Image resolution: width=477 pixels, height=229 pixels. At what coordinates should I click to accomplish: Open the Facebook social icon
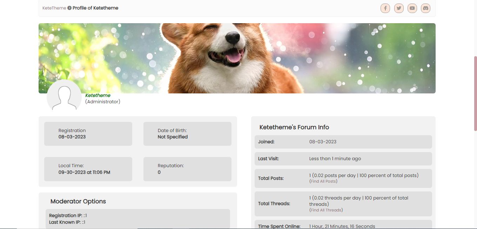[385, 8]
